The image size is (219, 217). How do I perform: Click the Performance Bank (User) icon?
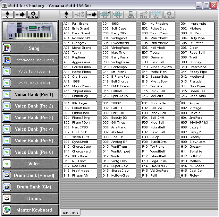pos(7,60)
